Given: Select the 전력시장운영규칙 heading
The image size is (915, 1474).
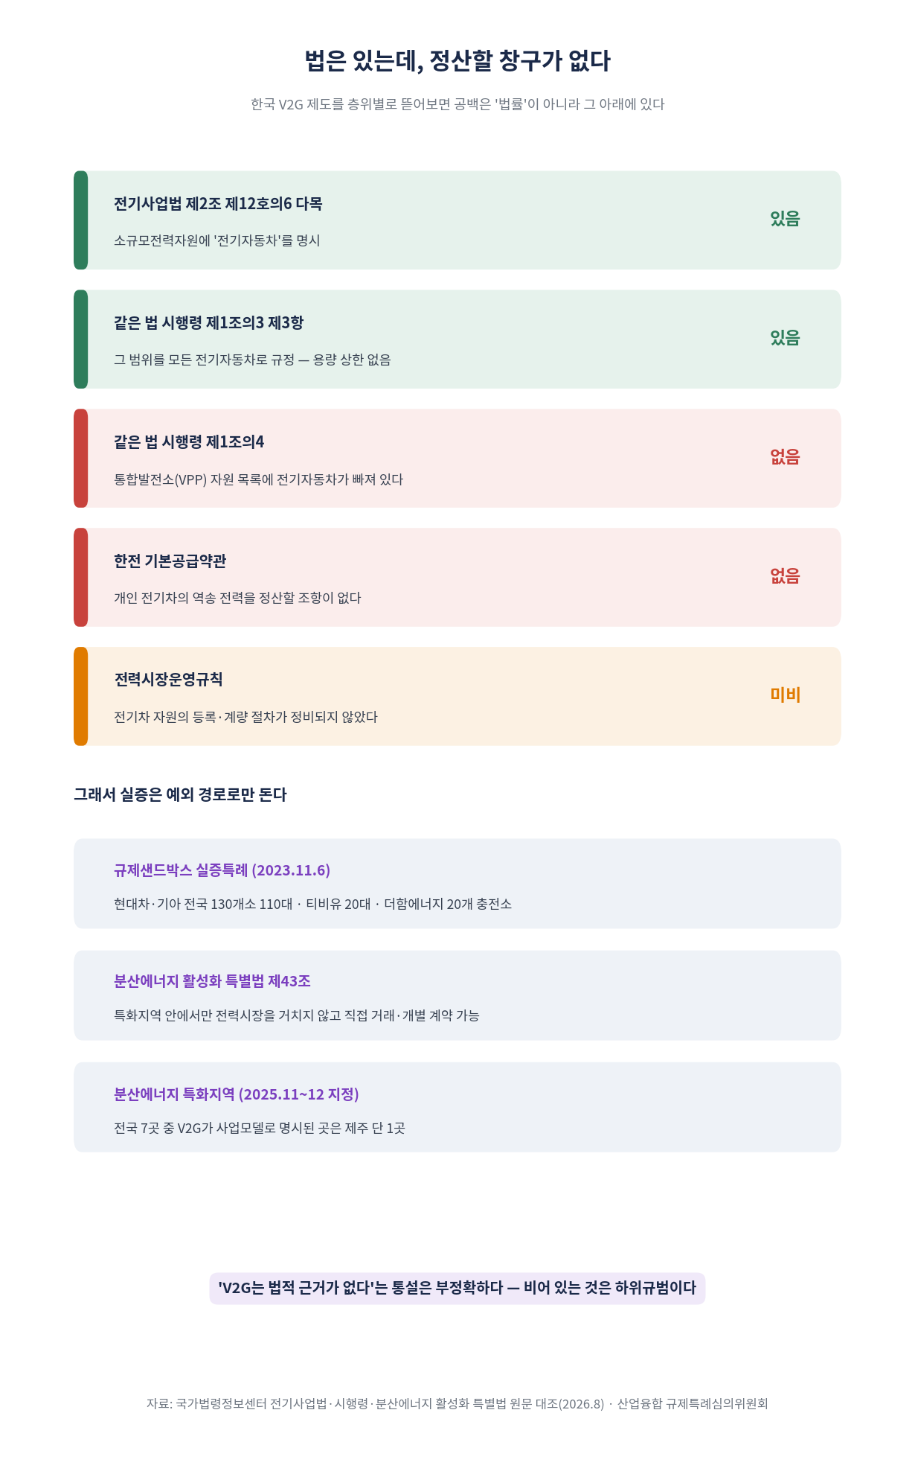Looking at the screenshot, I should [168, 679].
